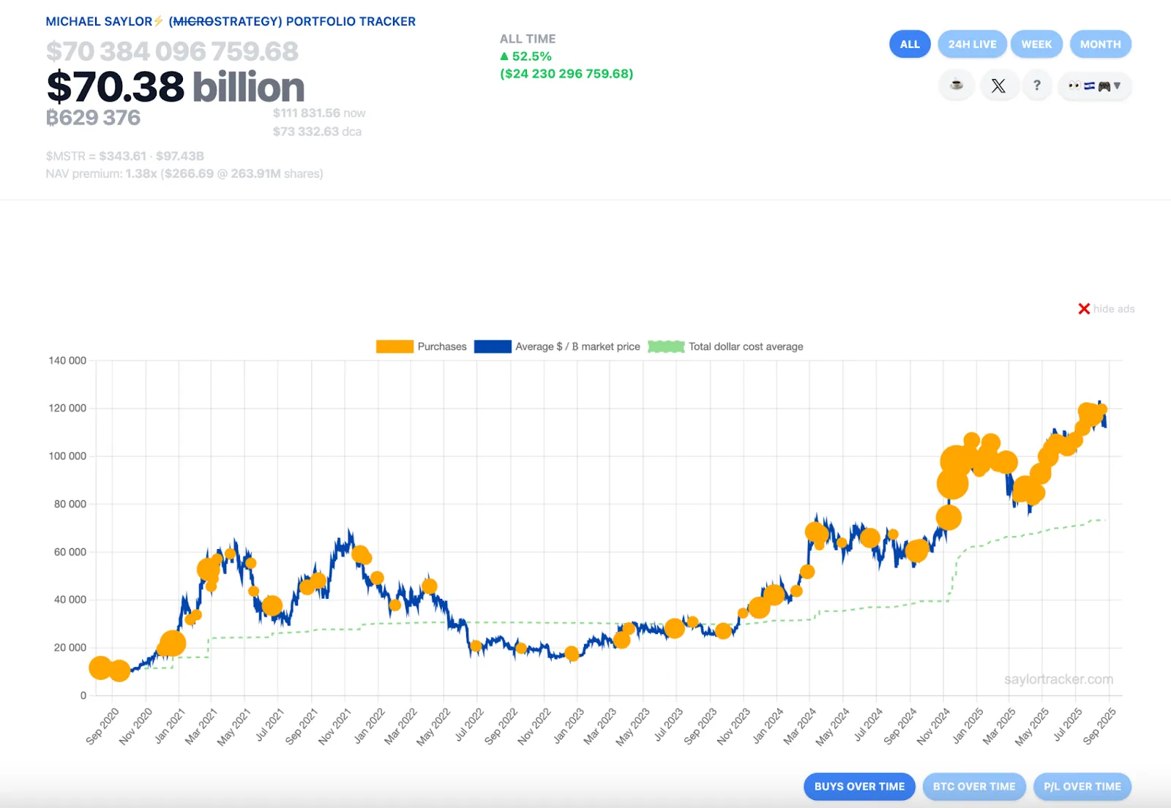
Task: Click the El Salvador flag icon
Action: coord(1090,86)
